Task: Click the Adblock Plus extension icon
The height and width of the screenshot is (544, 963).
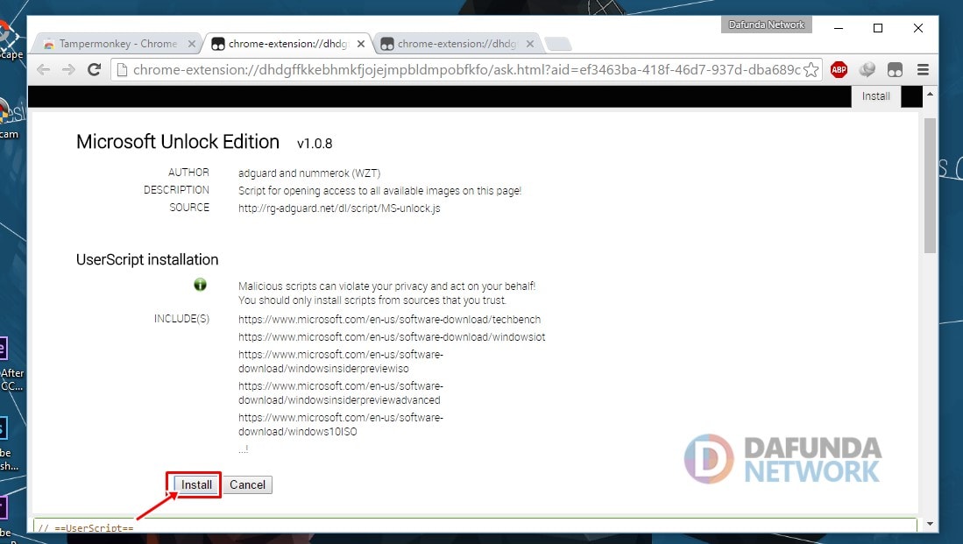Action: click(839, 70)
